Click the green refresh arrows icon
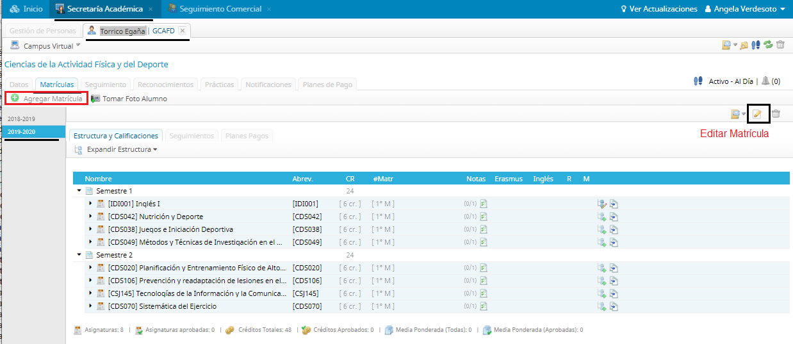 pos(768,45)
